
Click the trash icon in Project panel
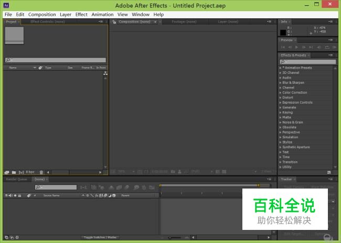41,172
